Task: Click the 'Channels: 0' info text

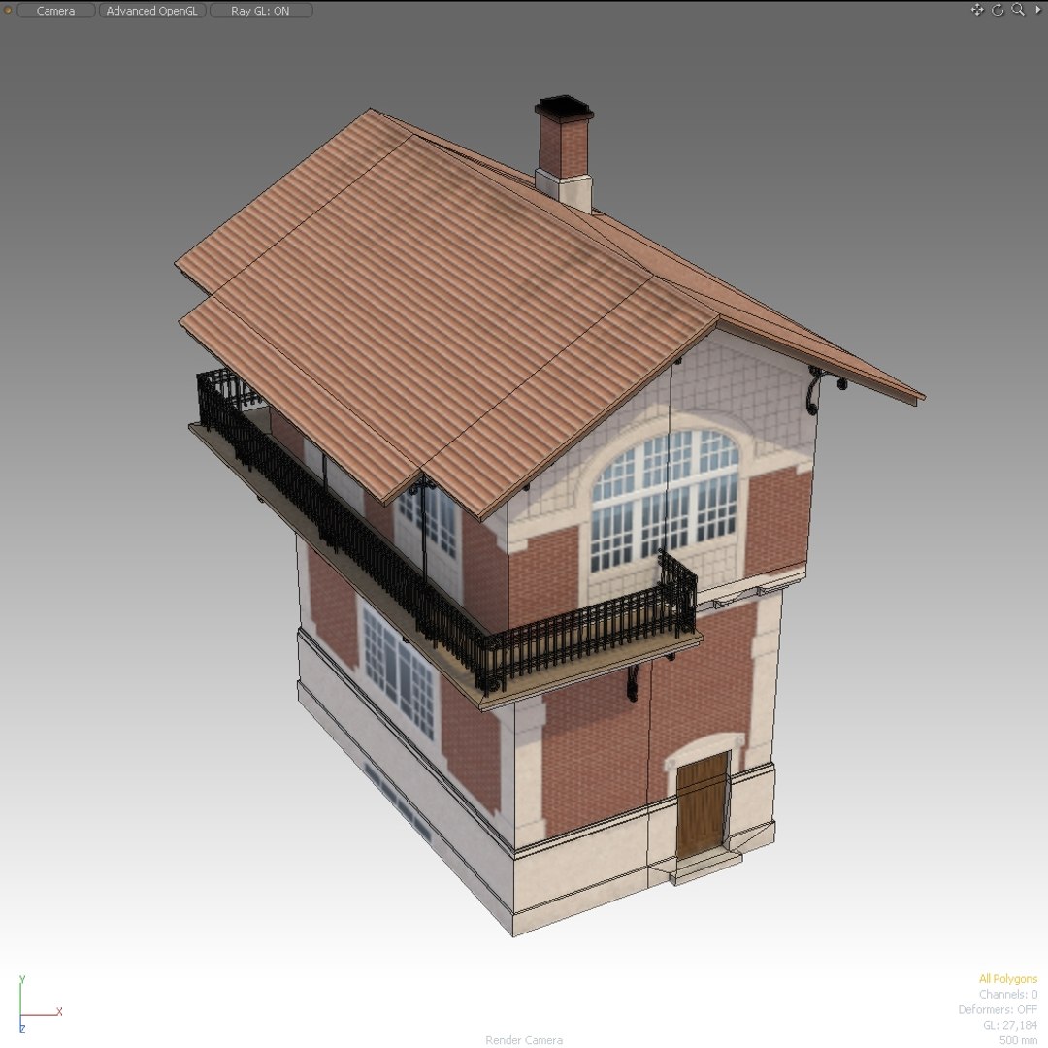Action: coord(1008,995)
